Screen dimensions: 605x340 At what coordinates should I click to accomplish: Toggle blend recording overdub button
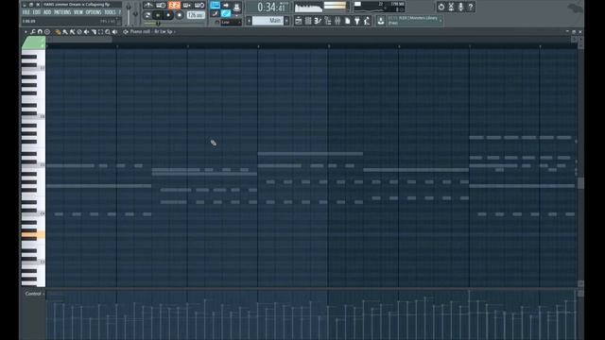tap(187, 6)
